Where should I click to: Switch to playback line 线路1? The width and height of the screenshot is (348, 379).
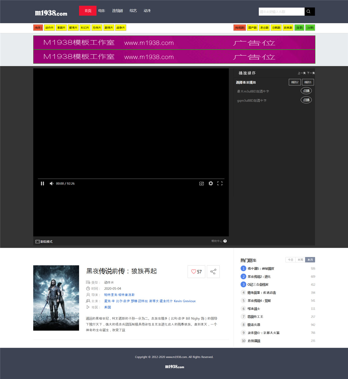click(x=308, y=82)
